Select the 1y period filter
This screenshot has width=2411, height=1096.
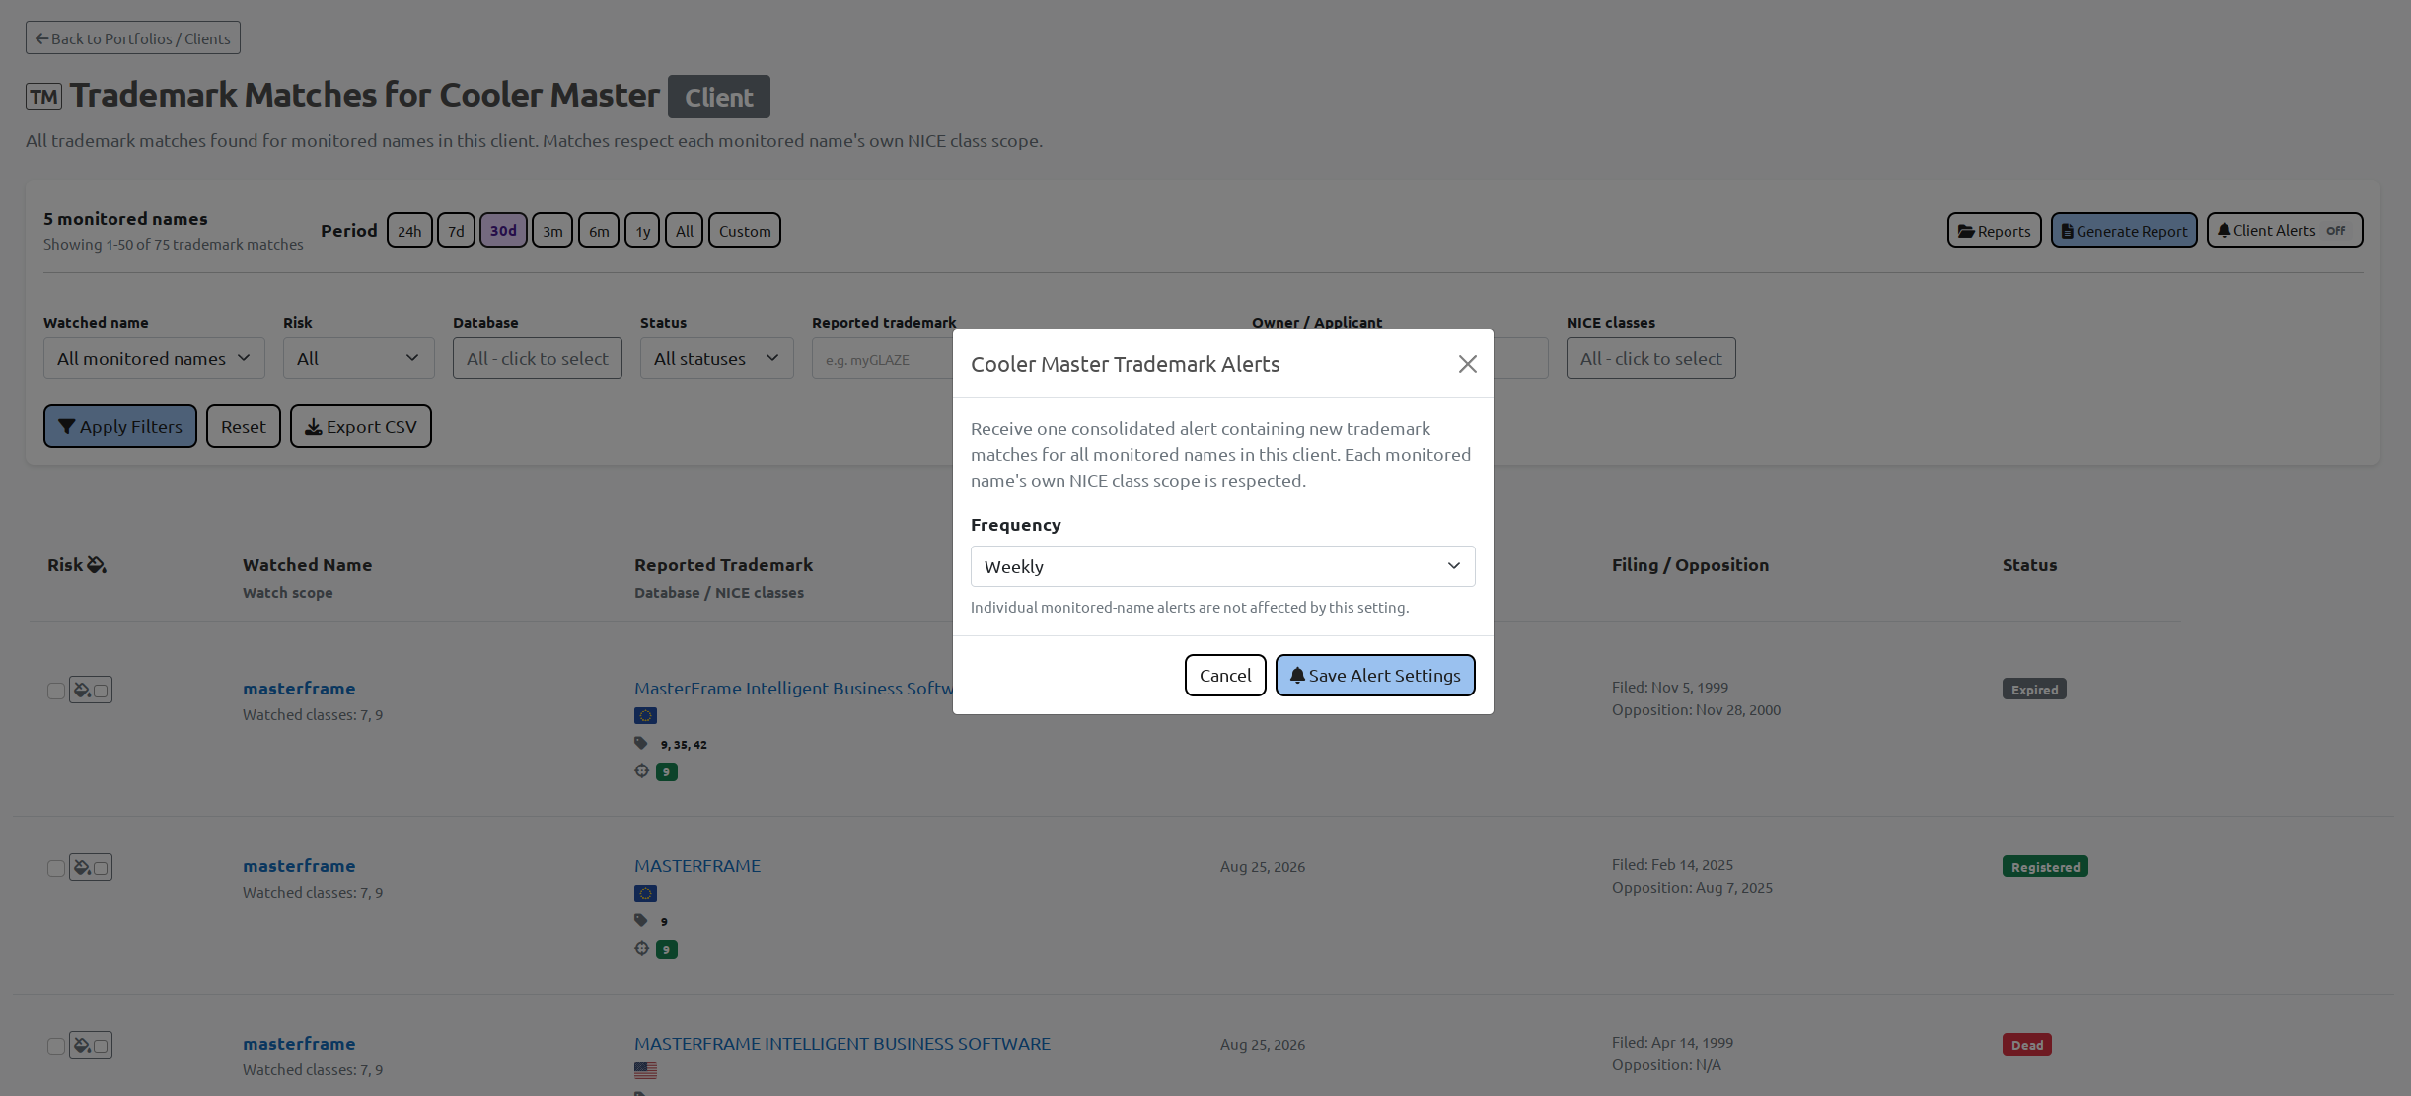pos(642,231)
